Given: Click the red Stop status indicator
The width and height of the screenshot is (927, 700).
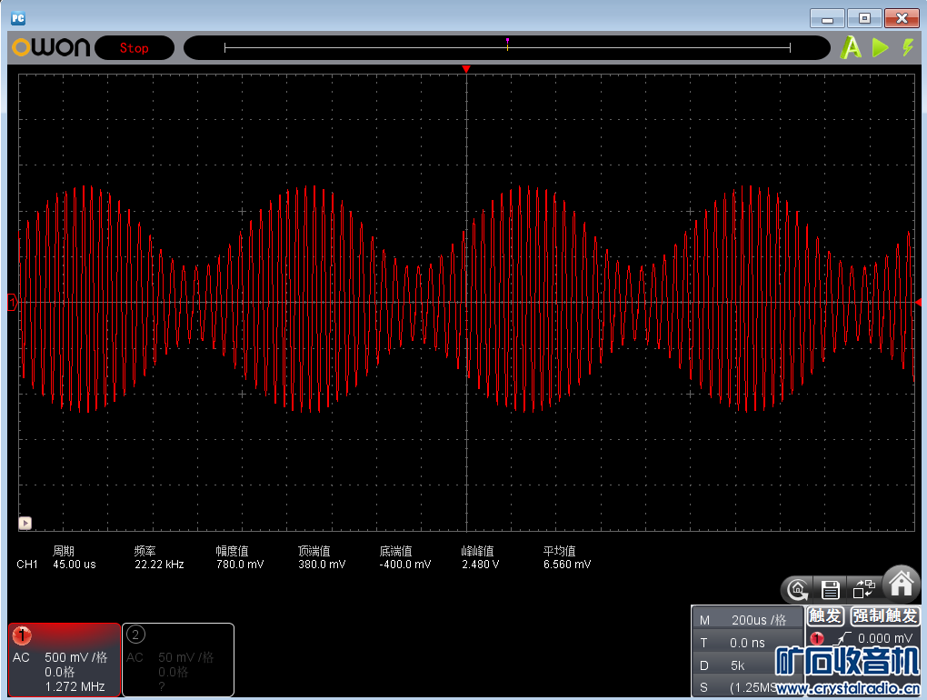Looking at the screenshot, I should pos(135,48).
